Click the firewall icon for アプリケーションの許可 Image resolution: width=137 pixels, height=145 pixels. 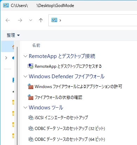[x=30, y=86]
